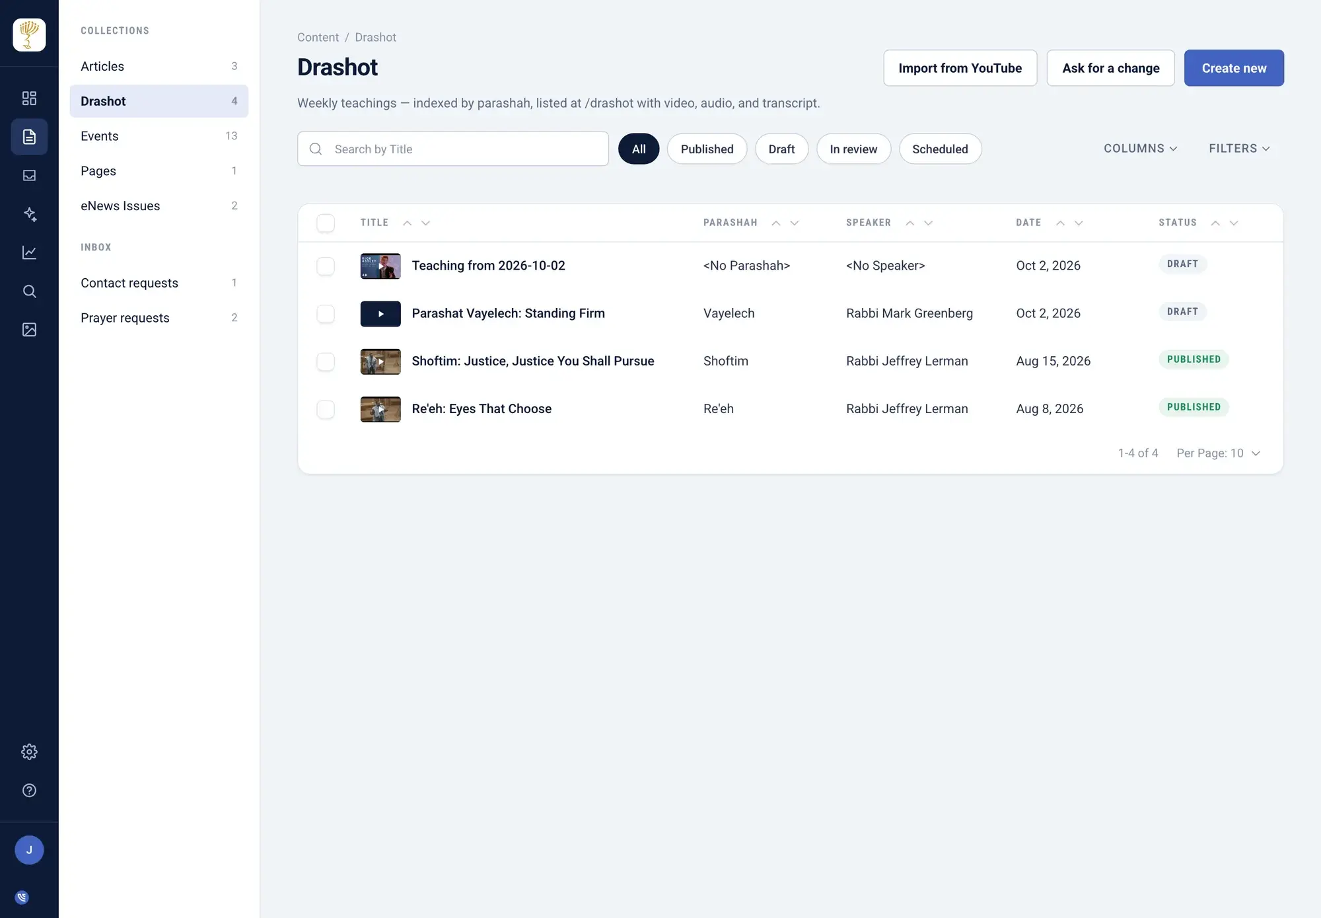Open the content document icon
1321x918 pixels.
(x=29, y=137)
